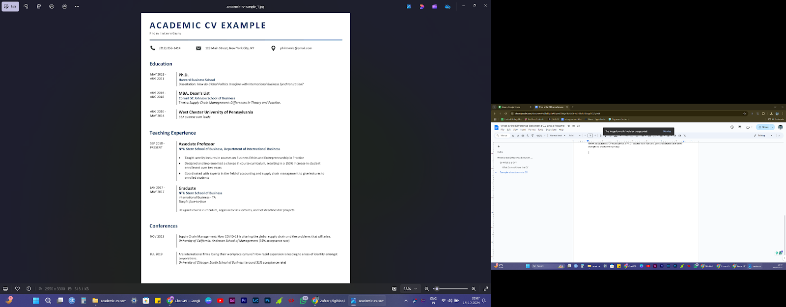
Task: Click the font size box in Docs
Action: point(590,136)
